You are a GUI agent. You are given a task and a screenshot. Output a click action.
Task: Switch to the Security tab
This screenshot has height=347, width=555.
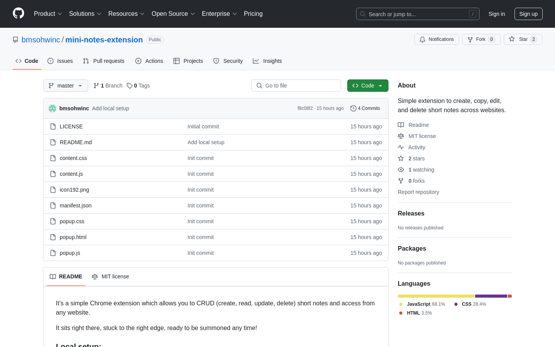(x=228, y=61)
